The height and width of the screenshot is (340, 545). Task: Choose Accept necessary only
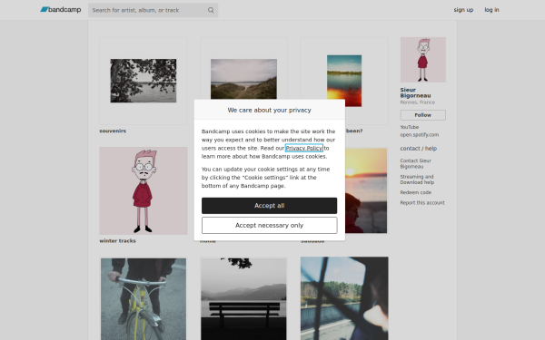[269, 225]
